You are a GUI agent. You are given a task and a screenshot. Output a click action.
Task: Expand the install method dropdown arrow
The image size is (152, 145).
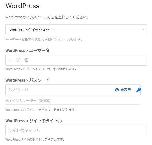click(x=143, y=30)
